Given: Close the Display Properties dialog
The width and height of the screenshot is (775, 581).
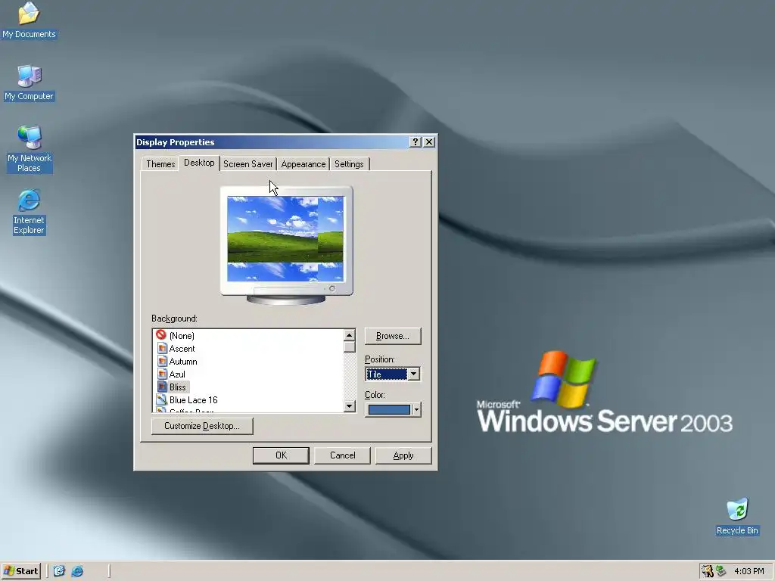Looking at the screenshot, I should coord(429,142).
